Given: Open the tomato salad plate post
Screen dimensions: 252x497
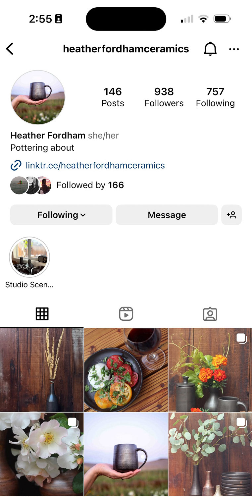Looking at the screenshot, I should (x=126, y=370).
